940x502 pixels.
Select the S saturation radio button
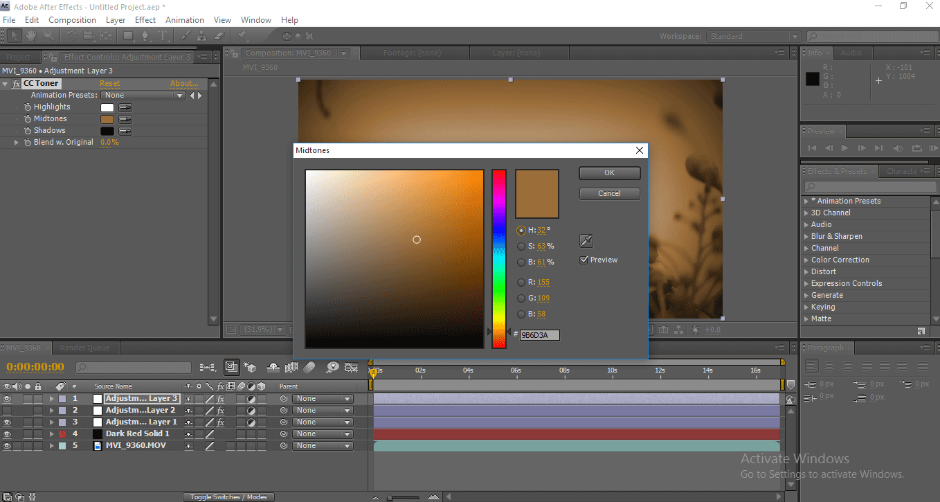tap(521, 246)
